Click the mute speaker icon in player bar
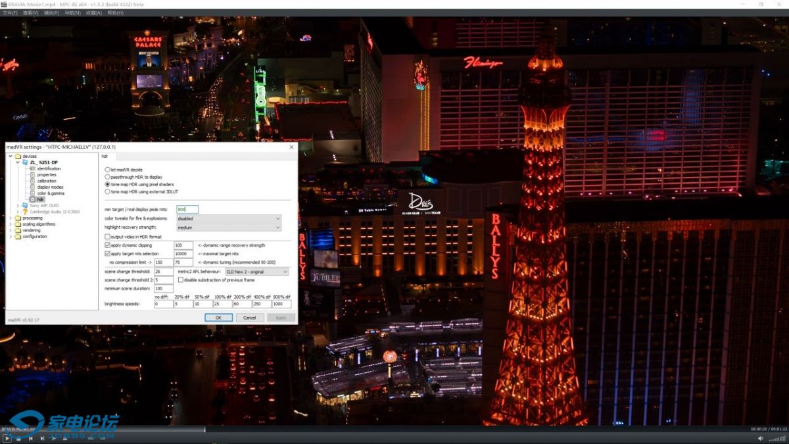Viewport: 789px width, 444px height. [x=761, y=438]
